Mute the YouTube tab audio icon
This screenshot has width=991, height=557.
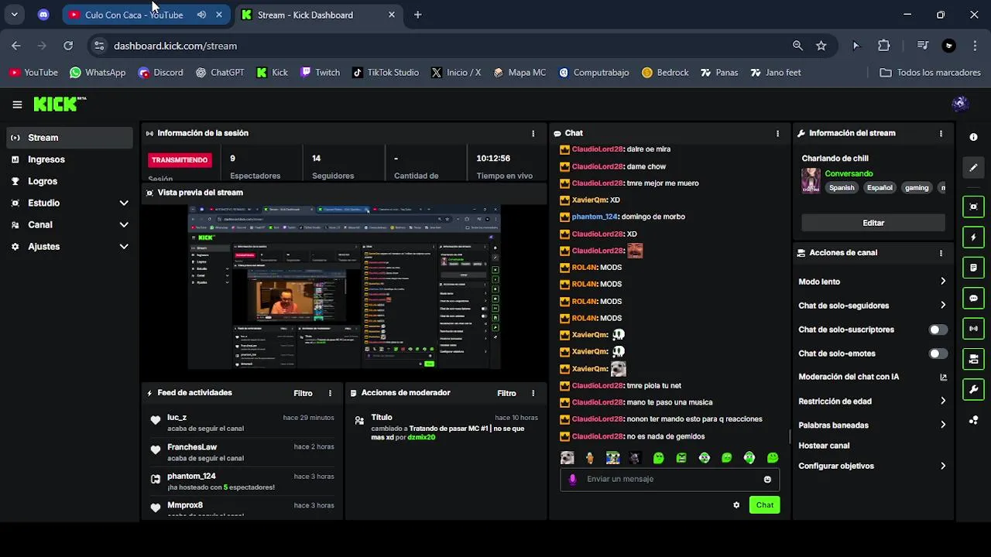[x=201, y=15]
